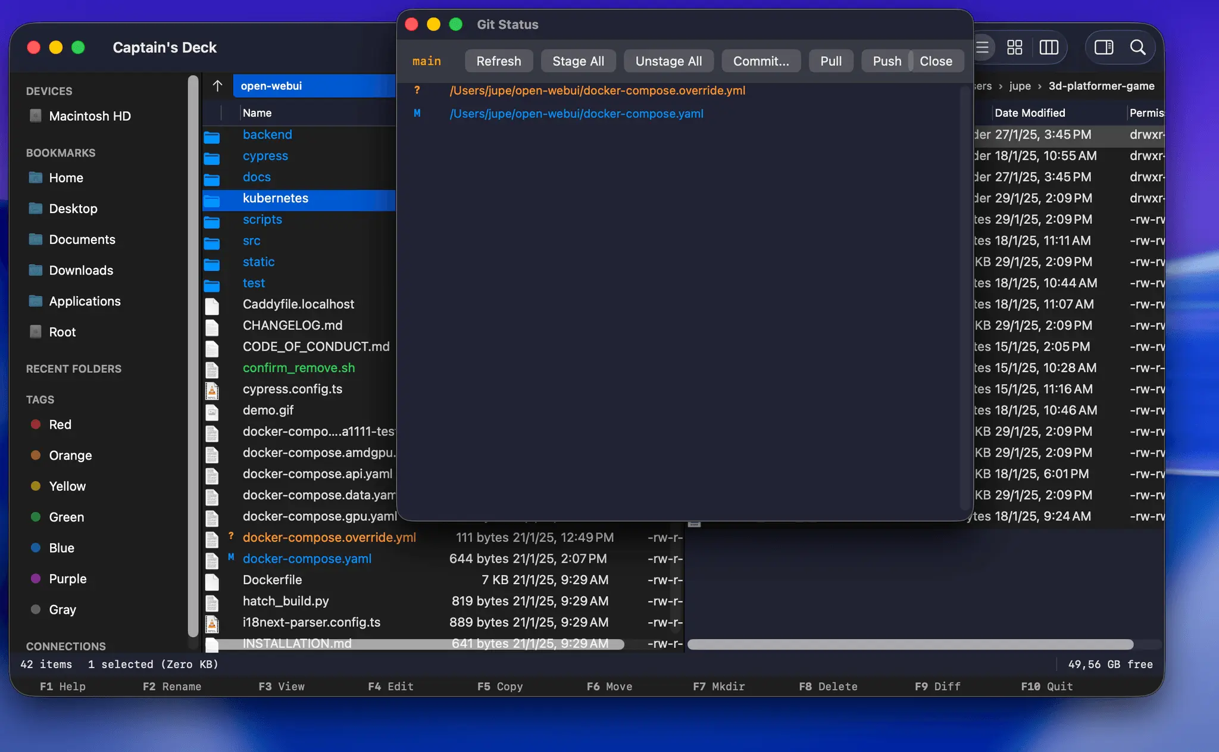This screenshot has width=1219, height=752.
Task: Select the Red tag
Action: (60, 425)
